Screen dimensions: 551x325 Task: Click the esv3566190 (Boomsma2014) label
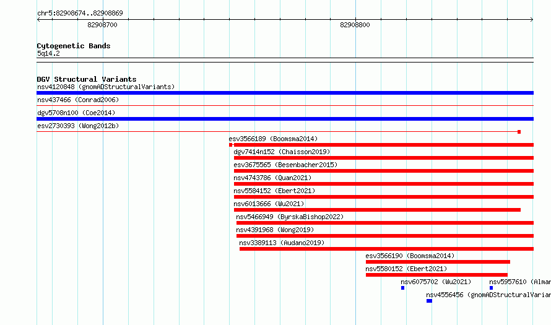point(410,256)
